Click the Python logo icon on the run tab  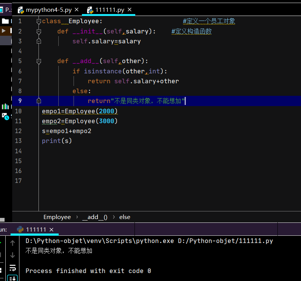click(x=20, y=229)
